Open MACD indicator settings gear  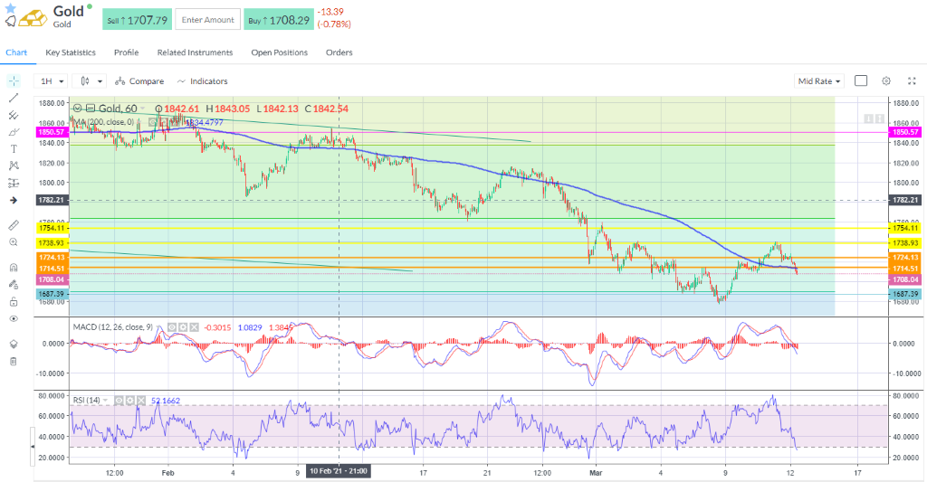[183, 327]
